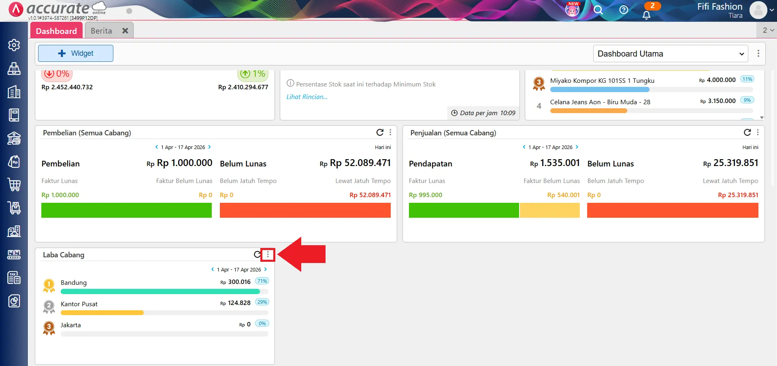Open the general ledger book icon
Viewport: 777px width, 366px height.
pos(14,115)
